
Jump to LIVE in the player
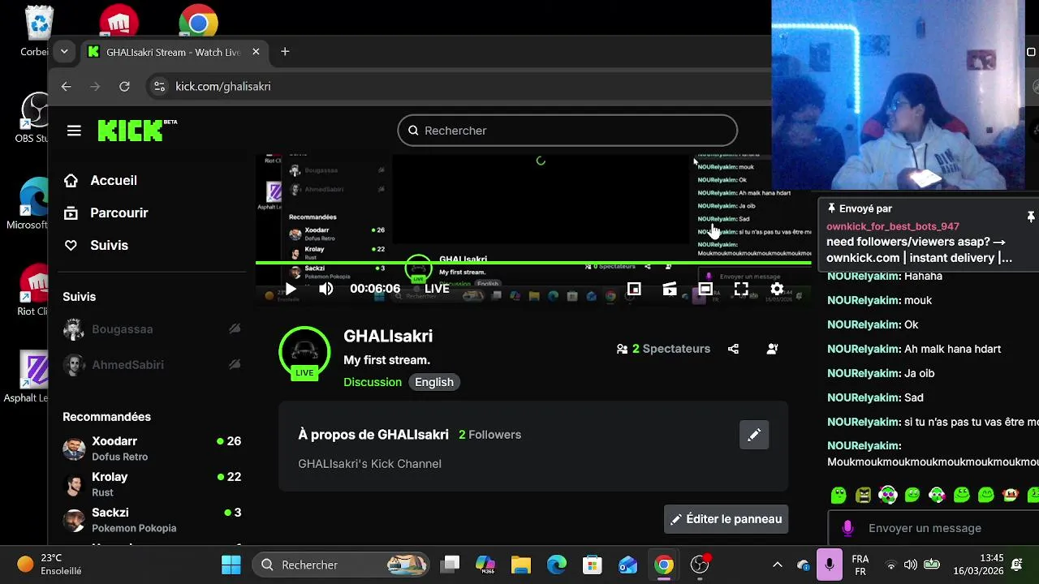point(436,289)
